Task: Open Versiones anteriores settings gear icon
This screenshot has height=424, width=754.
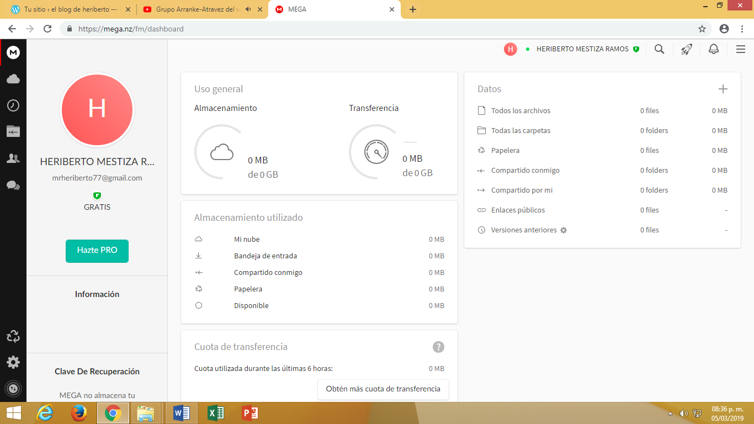Action: pos(564,230)
